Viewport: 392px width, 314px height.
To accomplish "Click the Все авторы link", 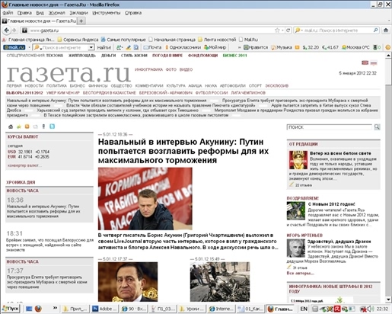I will click(300, 273).
